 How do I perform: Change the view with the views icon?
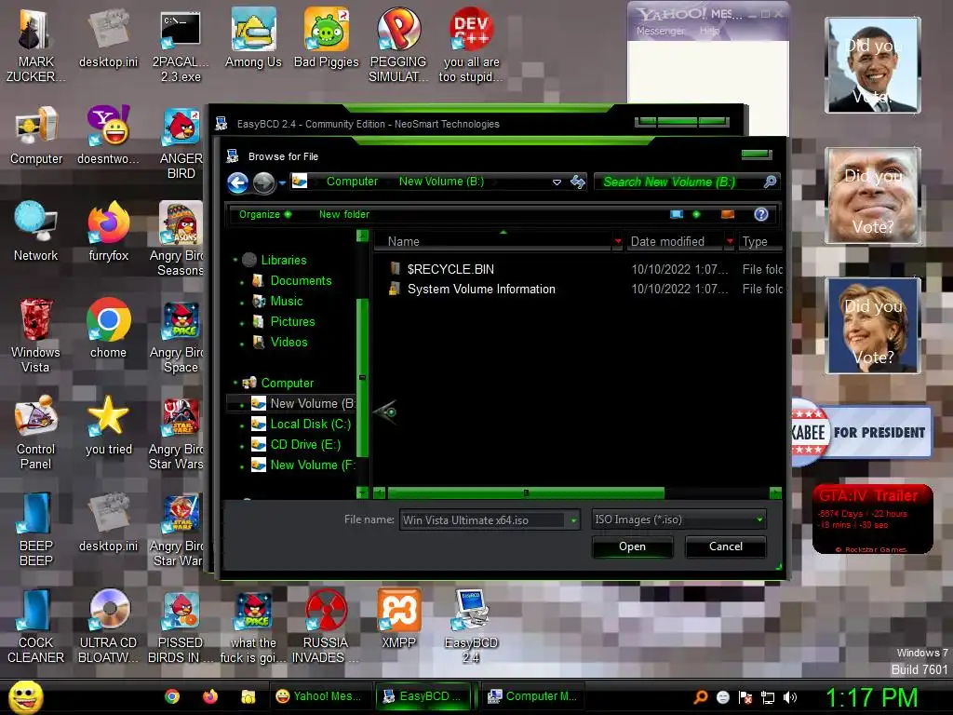click(x=677, y=214)
